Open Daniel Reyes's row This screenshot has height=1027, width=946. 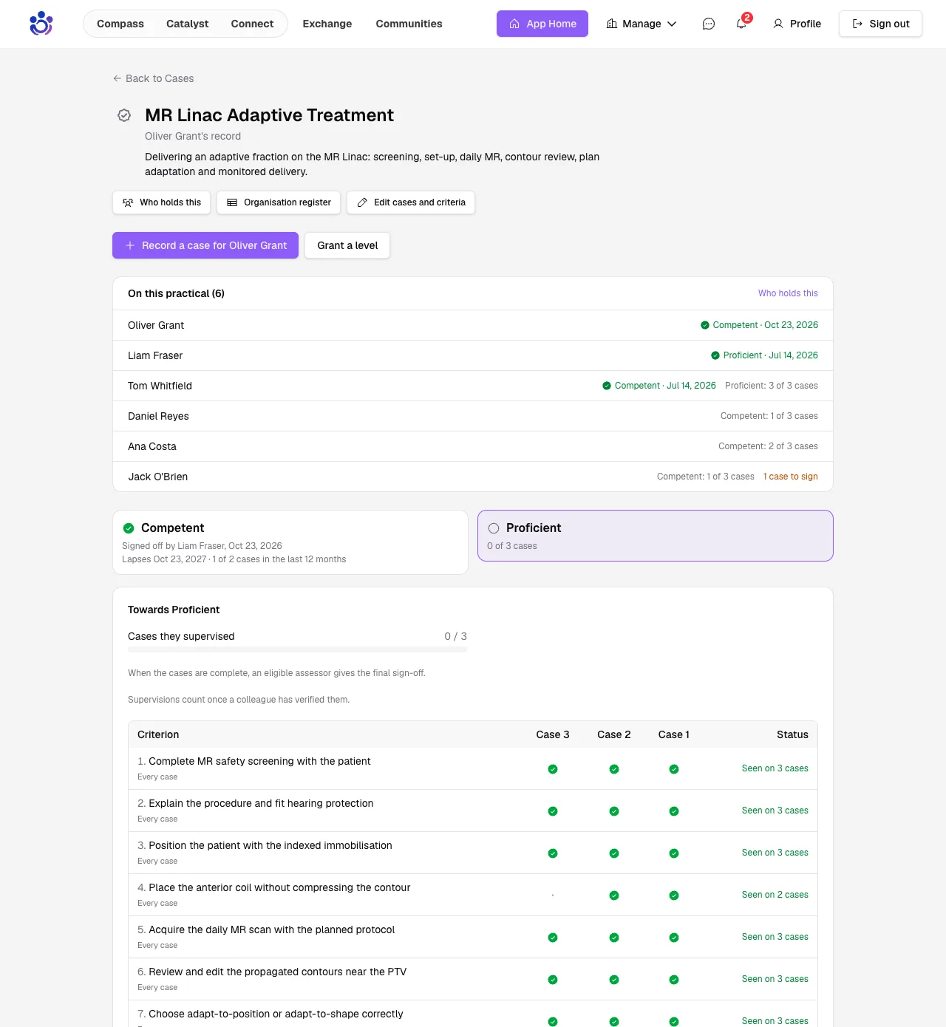pyautogui.click(x=473, y=416)
